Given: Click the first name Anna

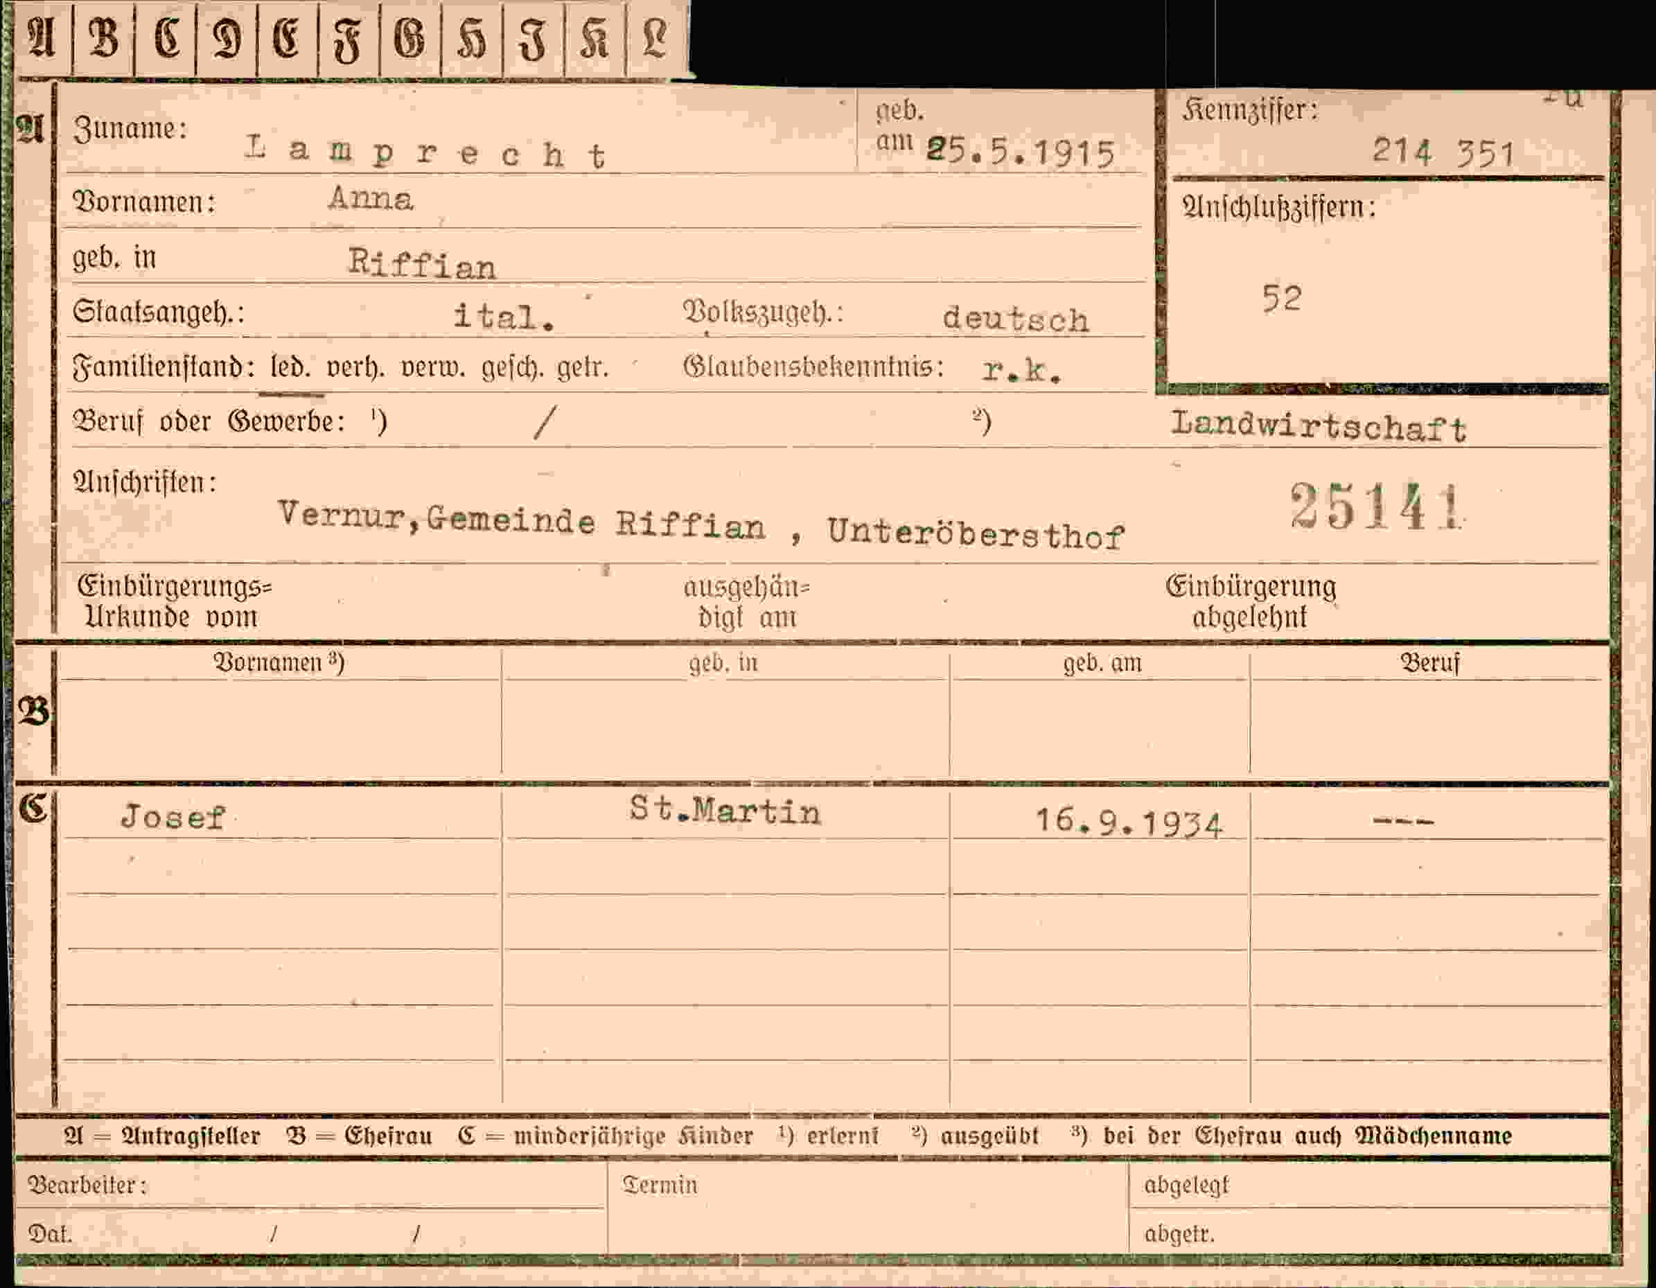Looking at the screenshot, I should tap(371, 200).
